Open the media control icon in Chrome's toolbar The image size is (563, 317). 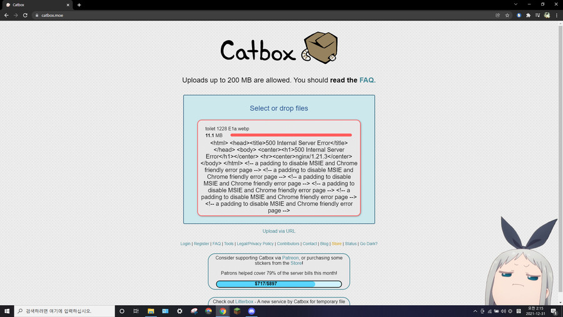[537, 15]
